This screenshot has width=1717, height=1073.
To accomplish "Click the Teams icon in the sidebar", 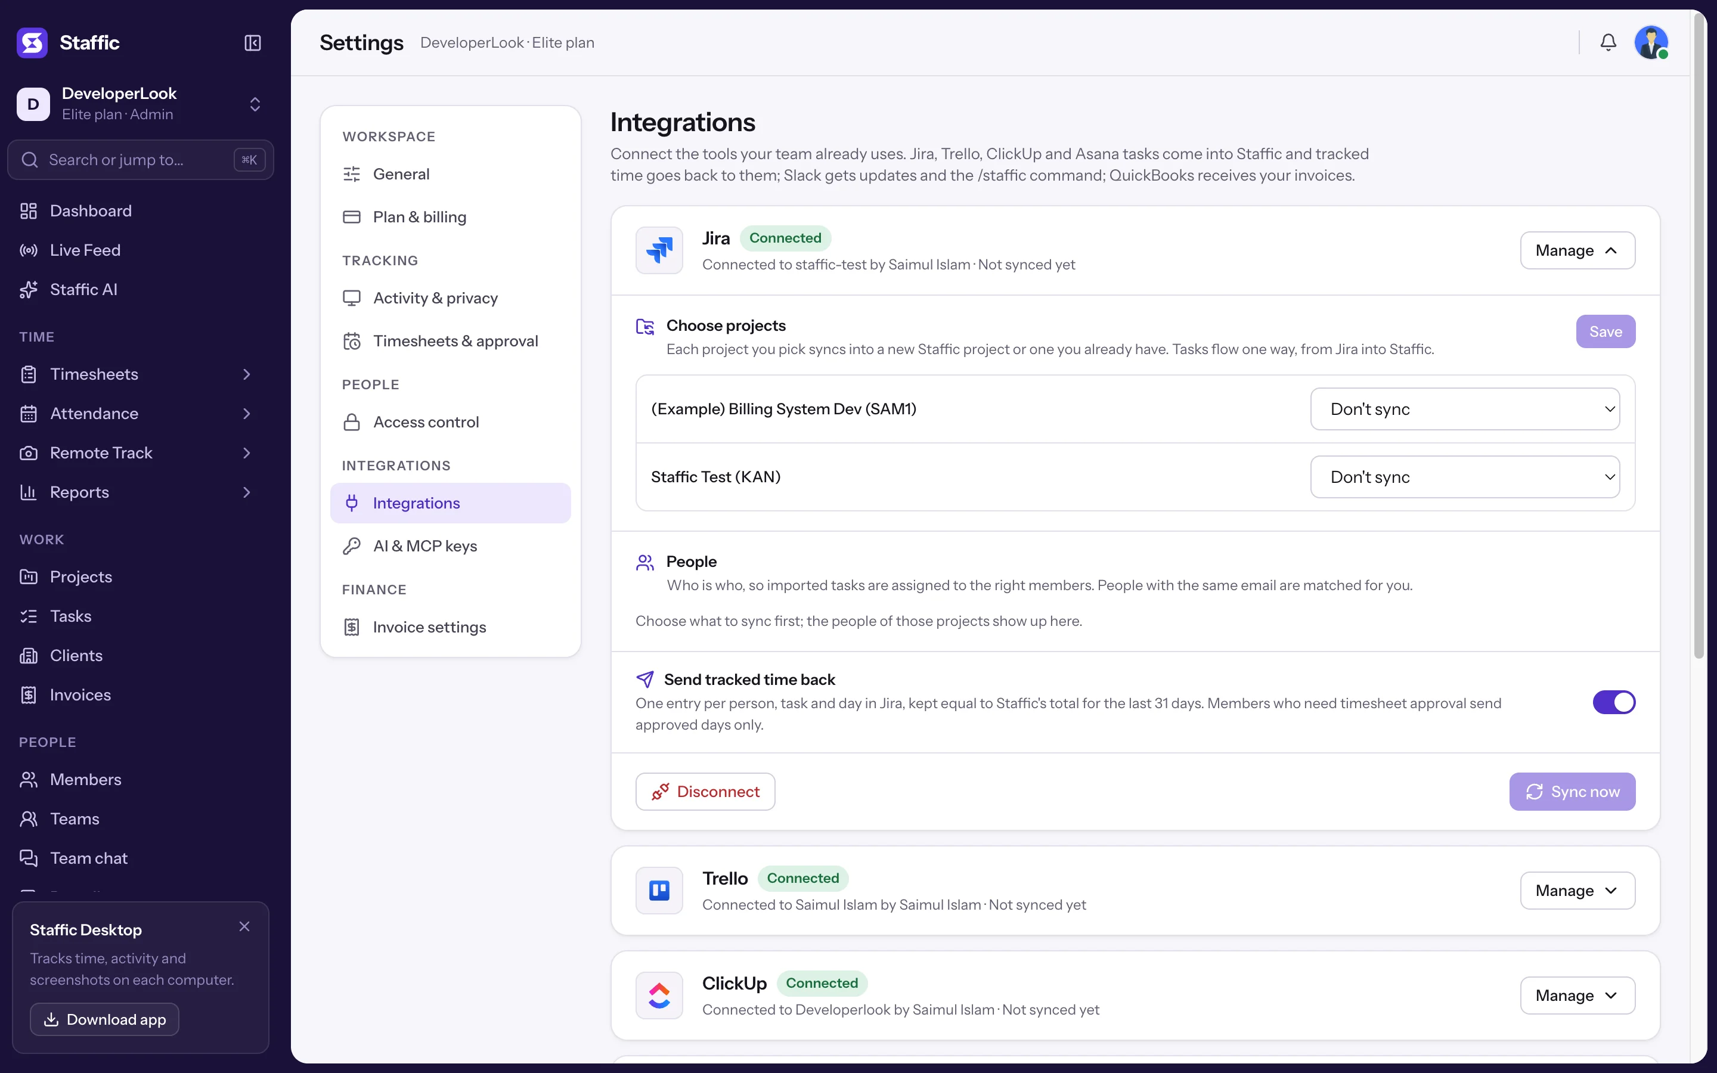I will [x=29, y=819].
